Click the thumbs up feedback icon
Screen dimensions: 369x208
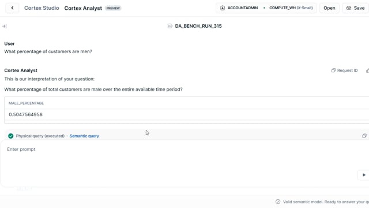[367, 70]
